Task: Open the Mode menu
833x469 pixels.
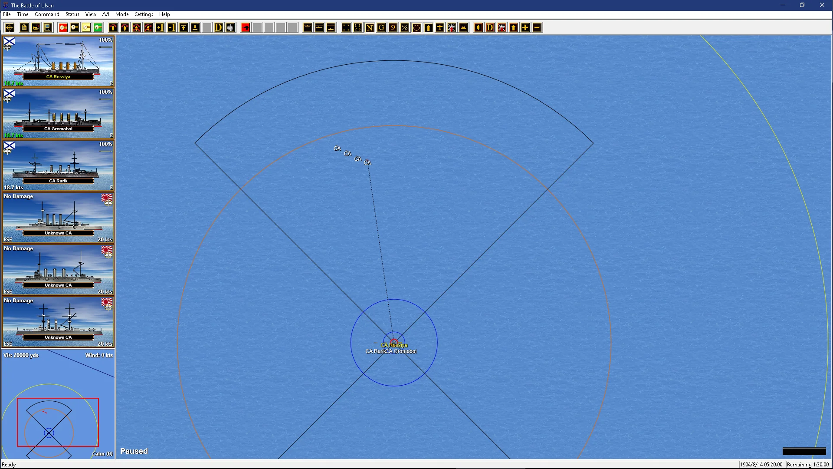Action: click(122, 14)
